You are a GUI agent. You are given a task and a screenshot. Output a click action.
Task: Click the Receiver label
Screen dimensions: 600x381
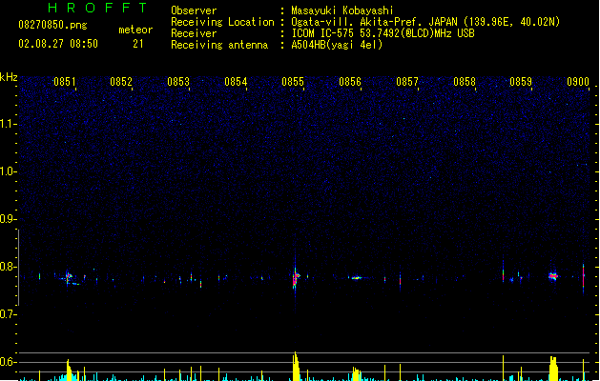194,33
